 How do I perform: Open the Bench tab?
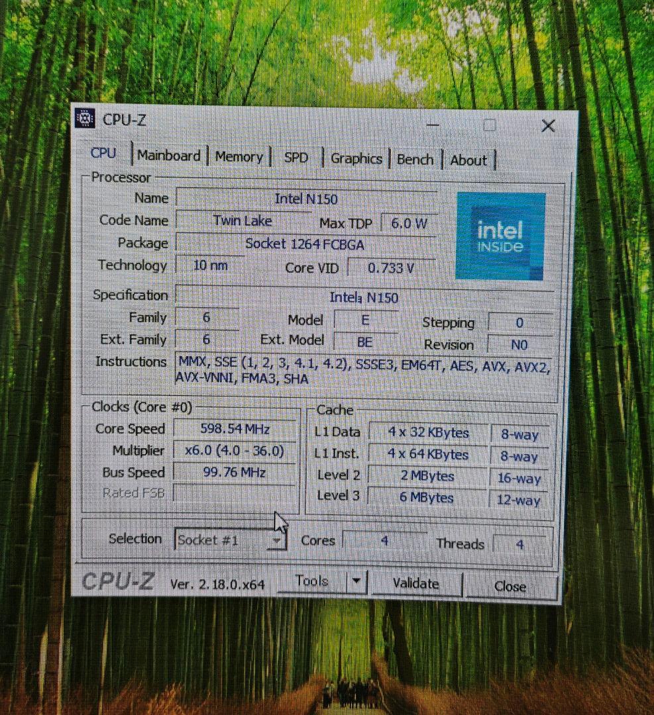415,160
